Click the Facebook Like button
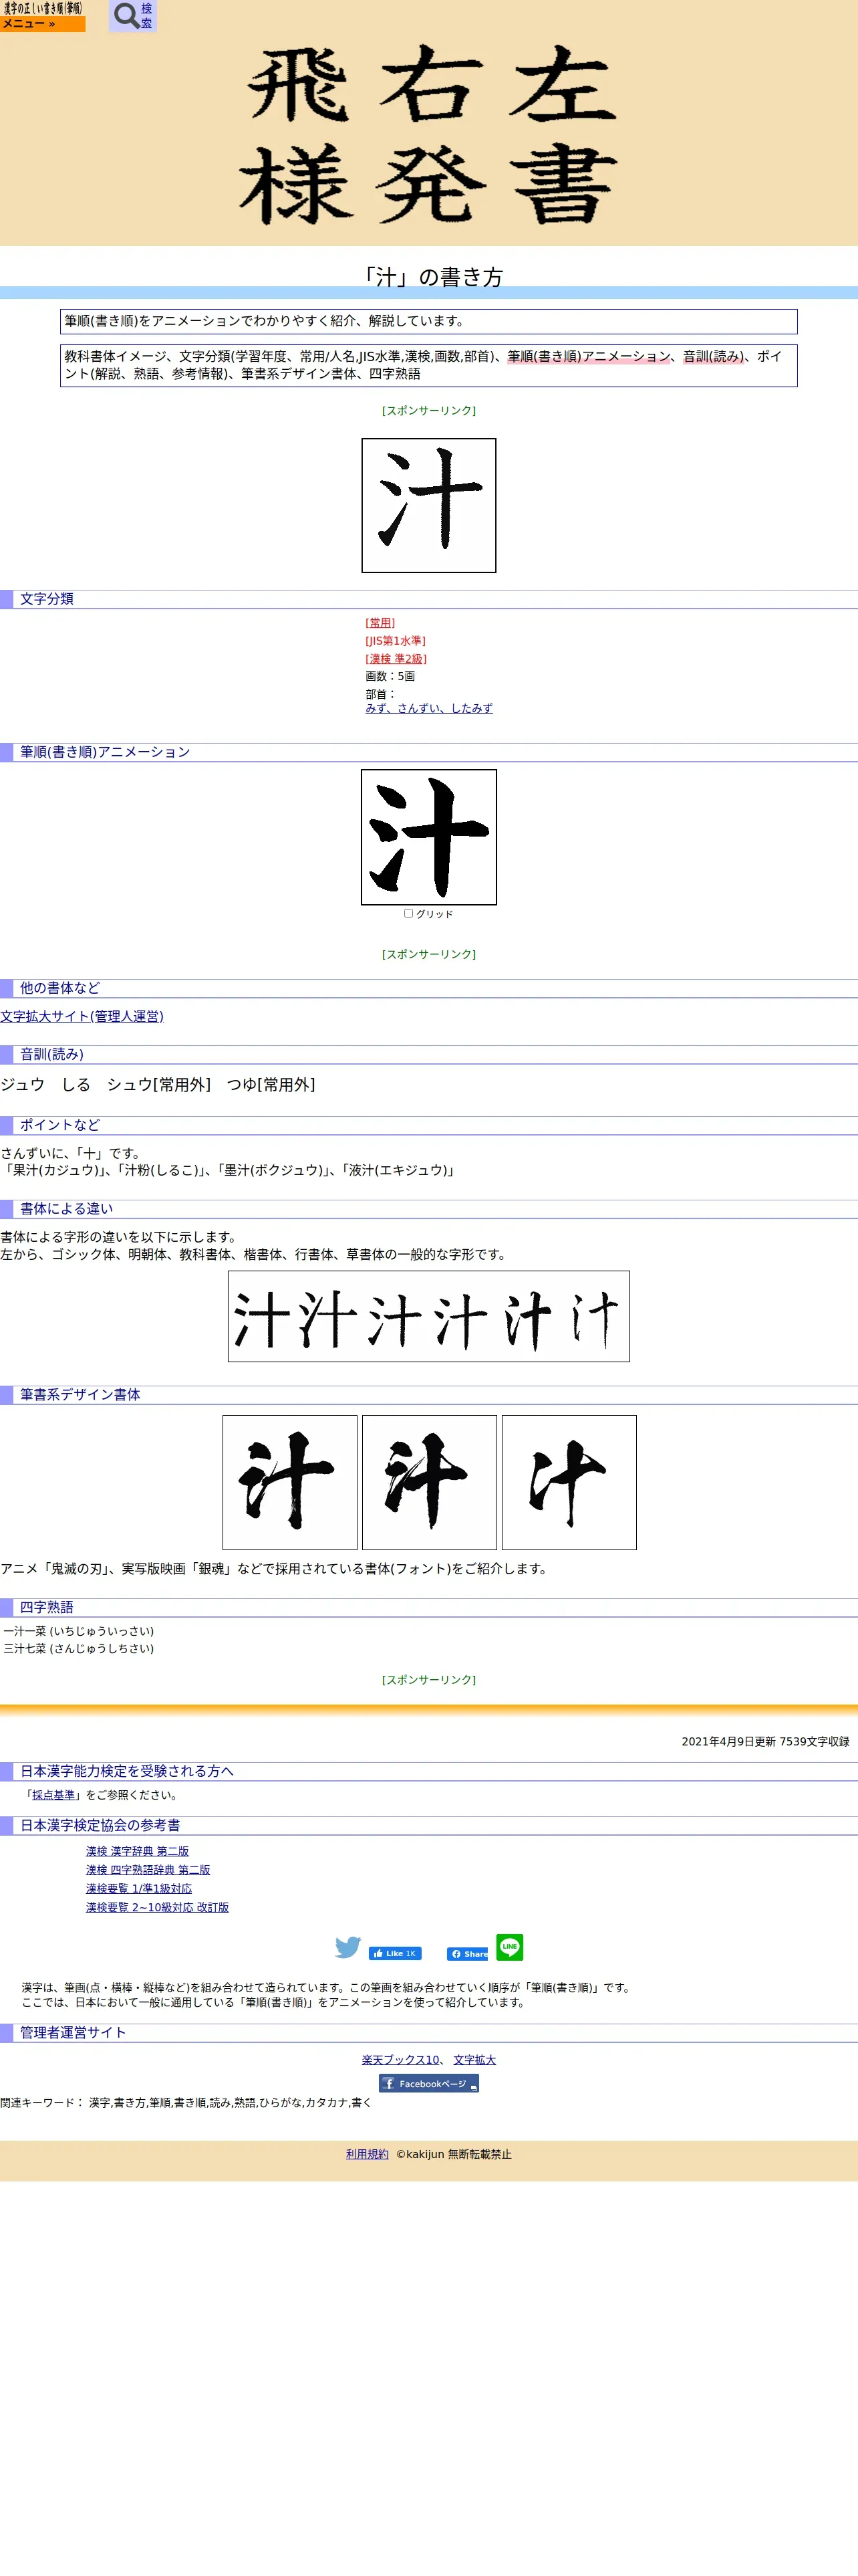Screen dimensions: 858x2576 (x=394, y=1953)
